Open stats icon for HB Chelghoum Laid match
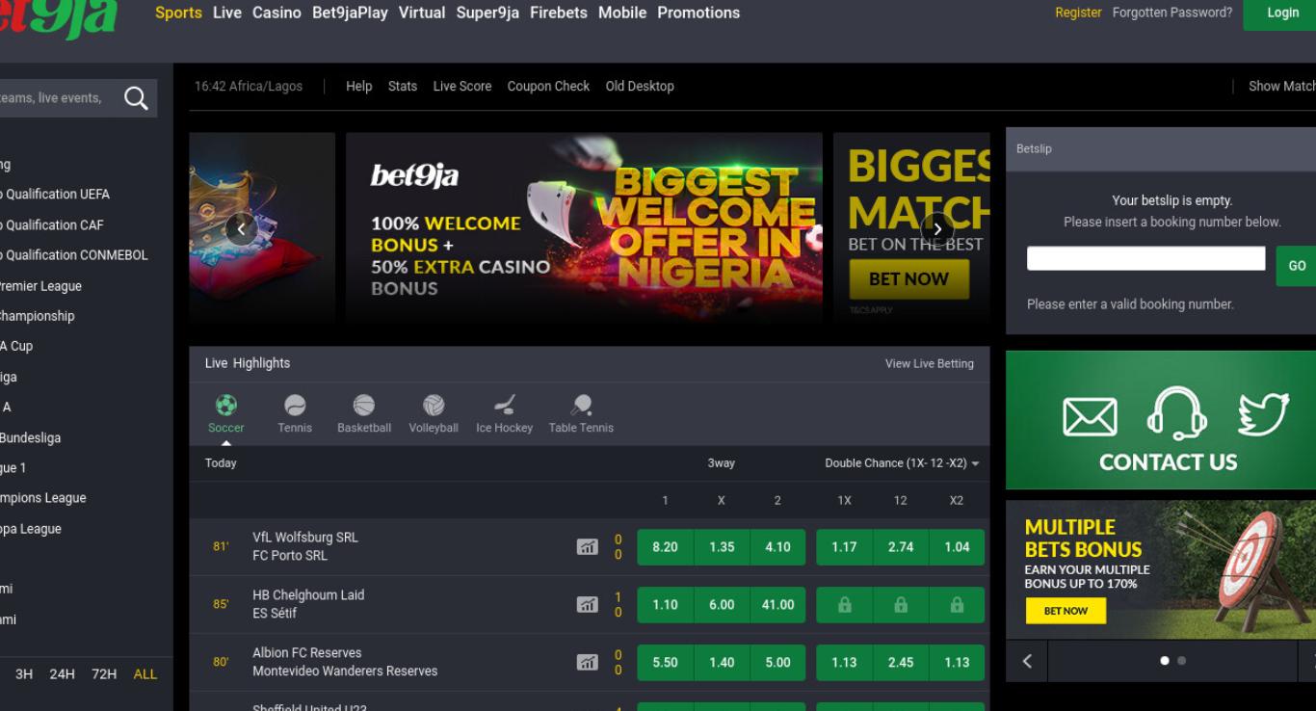1316x711 pixels. (587, 605)
